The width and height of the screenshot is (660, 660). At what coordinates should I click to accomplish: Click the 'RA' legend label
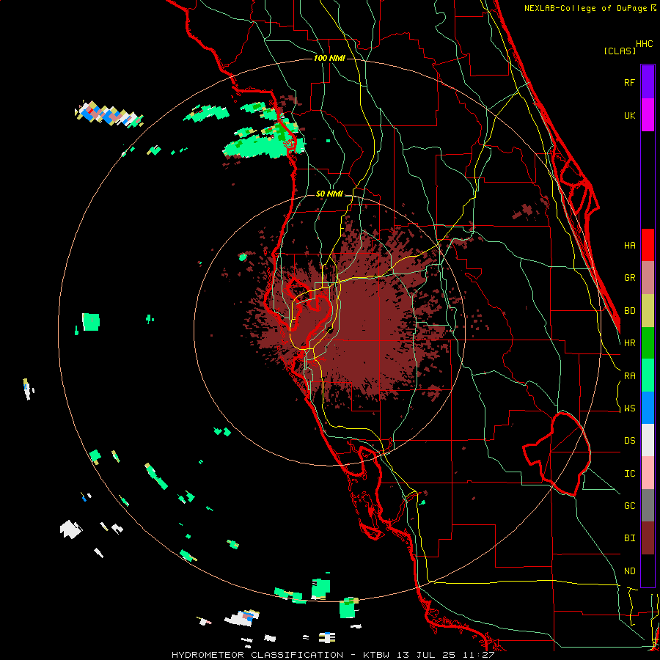pyautogui.click(x=630, y=376)
